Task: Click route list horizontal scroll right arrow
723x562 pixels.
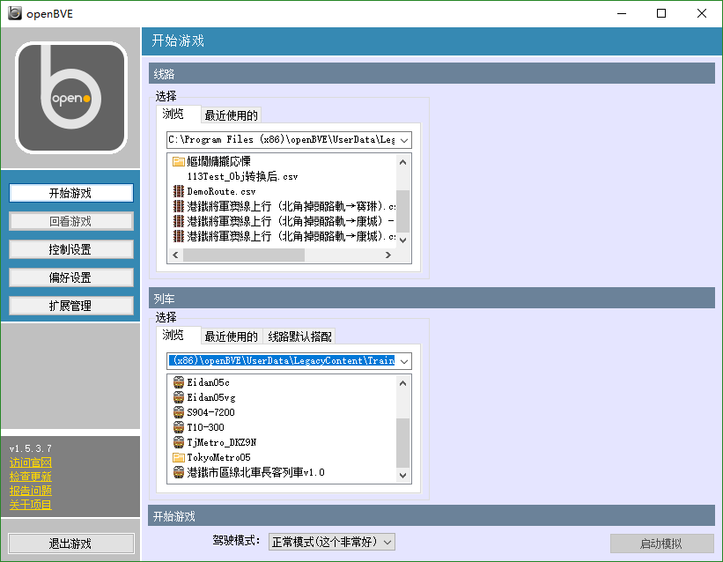Action: (388, 255)
